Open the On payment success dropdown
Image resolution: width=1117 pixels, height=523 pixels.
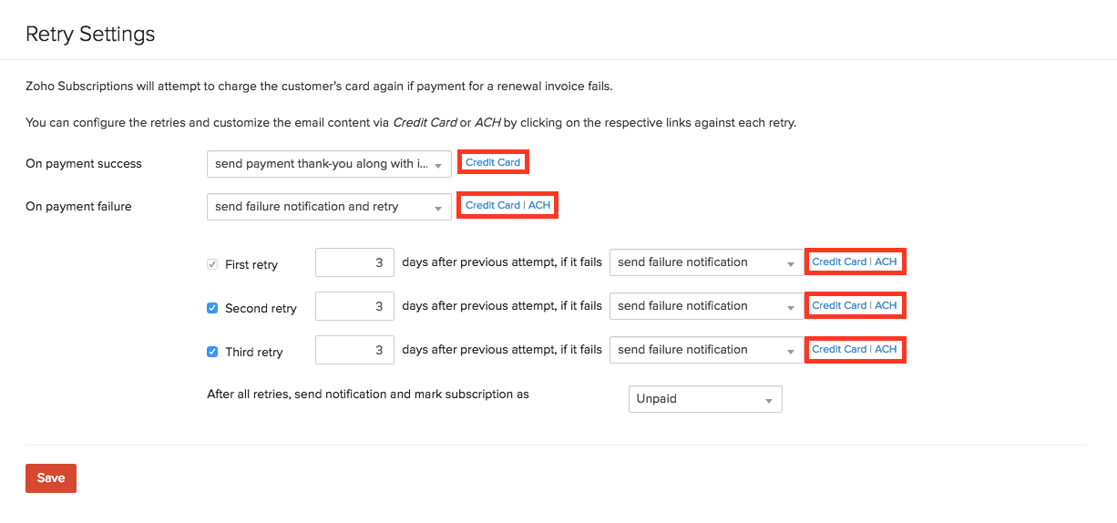point(329,164)
